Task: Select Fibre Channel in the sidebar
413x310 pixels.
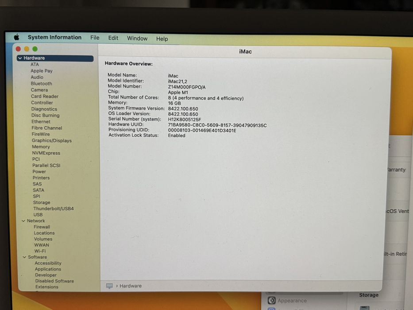Action: pos(47,128)
